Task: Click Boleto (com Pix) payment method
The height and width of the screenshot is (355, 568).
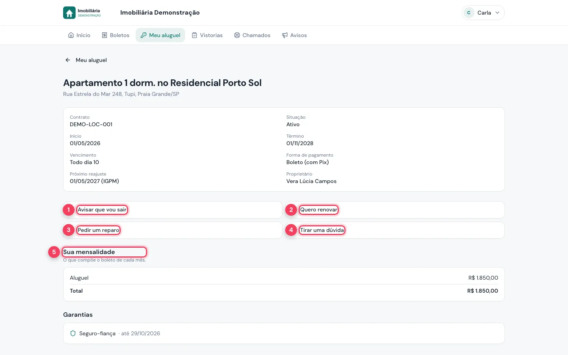Action: click(x=308, y=162)
